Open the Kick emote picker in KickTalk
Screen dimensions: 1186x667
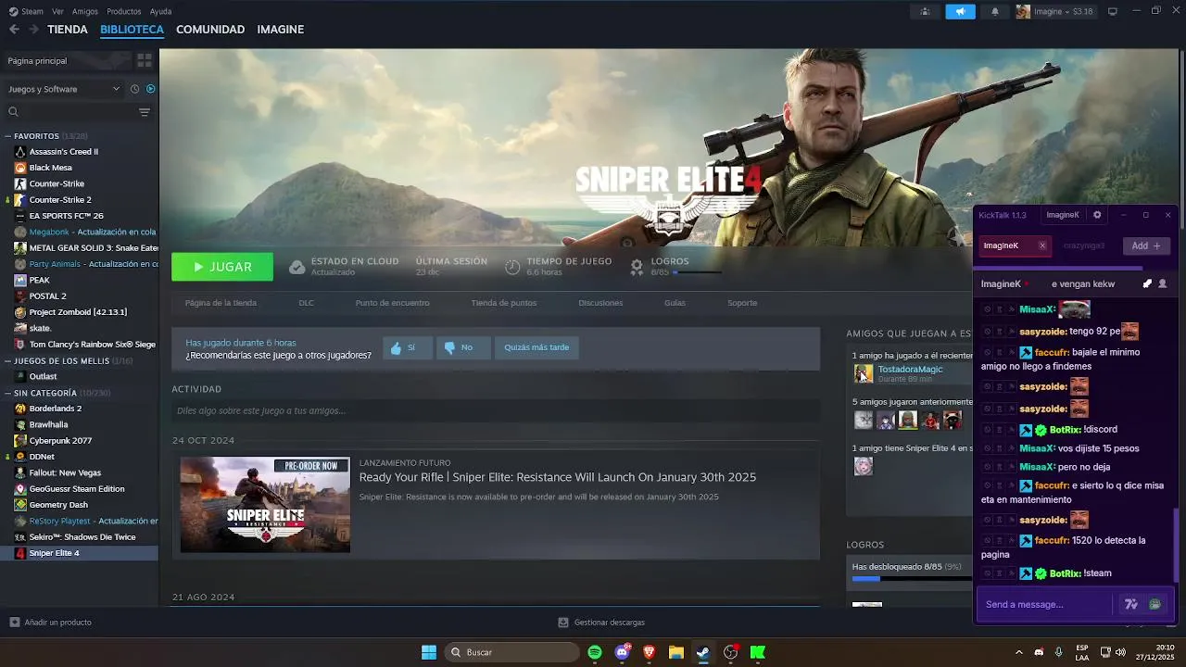pyautogui.click(x=1155, y=604)
